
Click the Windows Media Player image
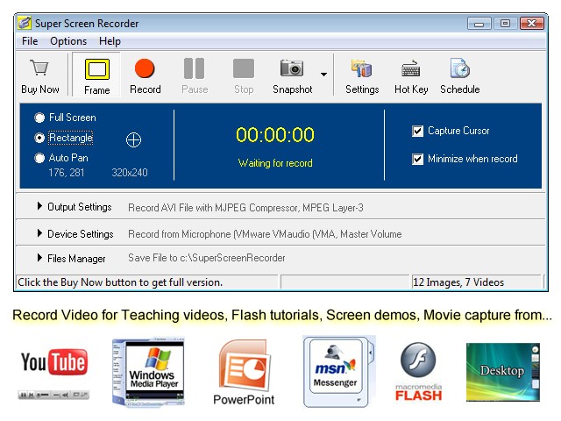(148, 372)
